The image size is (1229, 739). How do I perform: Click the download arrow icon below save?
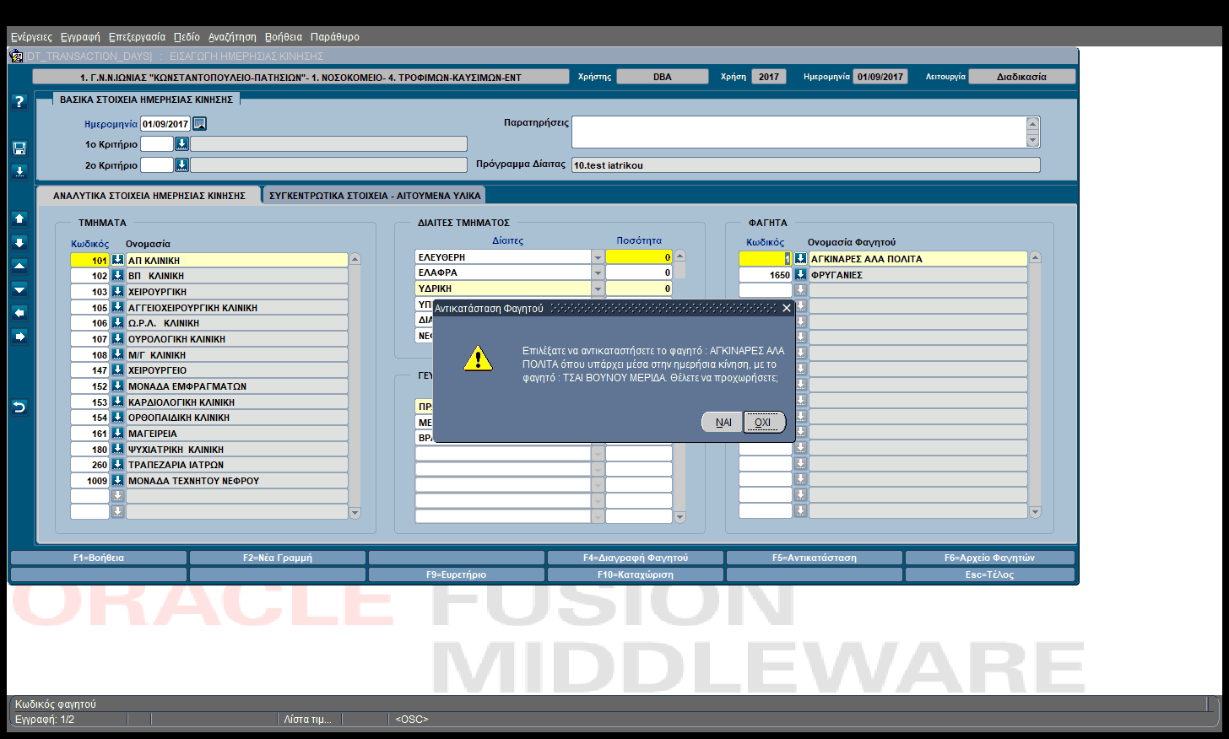point(19,171)
